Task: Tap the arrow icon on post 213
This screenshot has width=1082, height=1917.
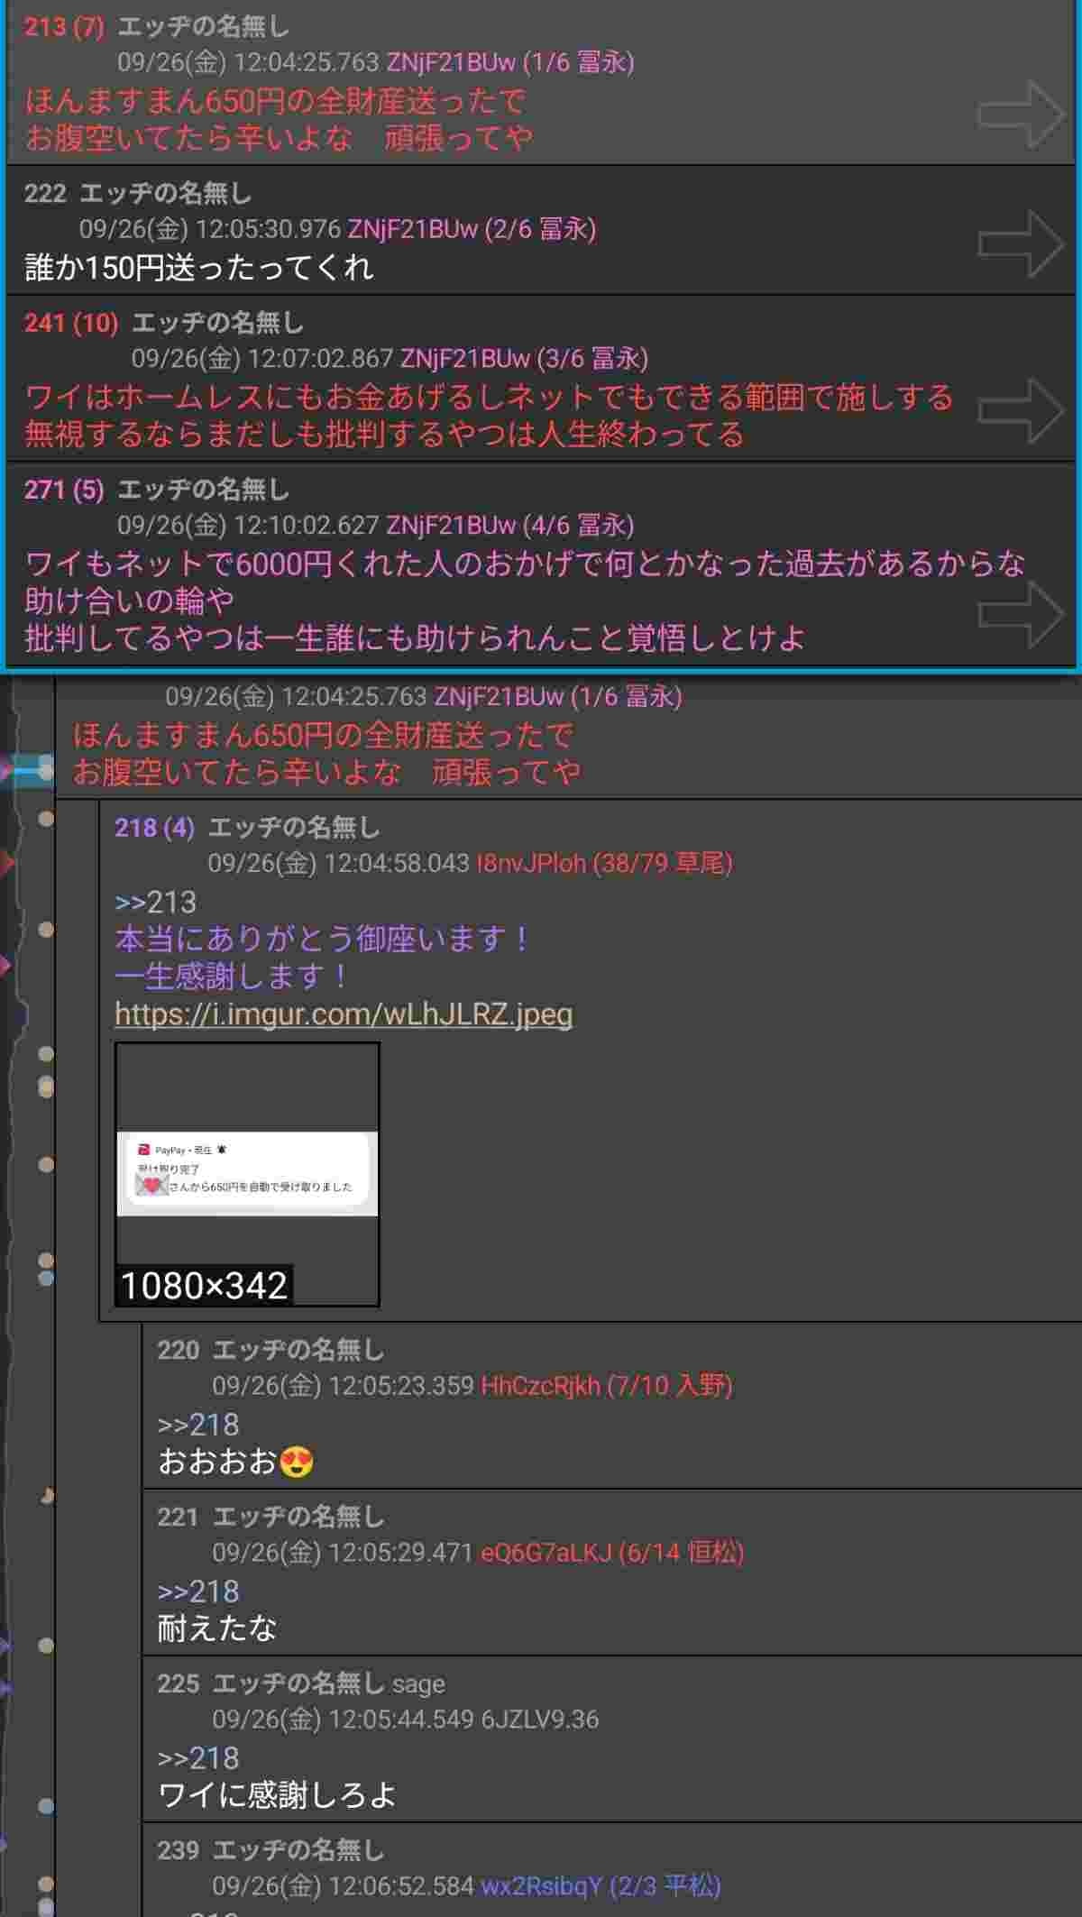Action: [x=1021, y=115]
